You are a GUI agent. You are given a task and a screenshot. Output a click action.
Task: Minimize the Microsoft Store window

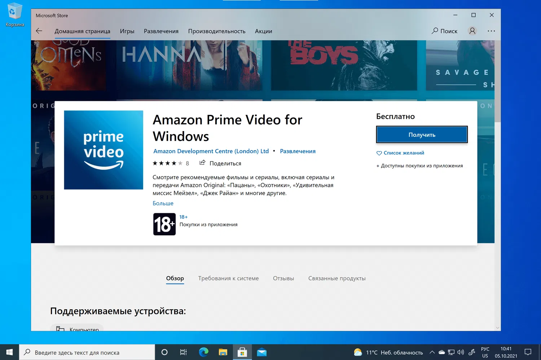coord(455,15)
